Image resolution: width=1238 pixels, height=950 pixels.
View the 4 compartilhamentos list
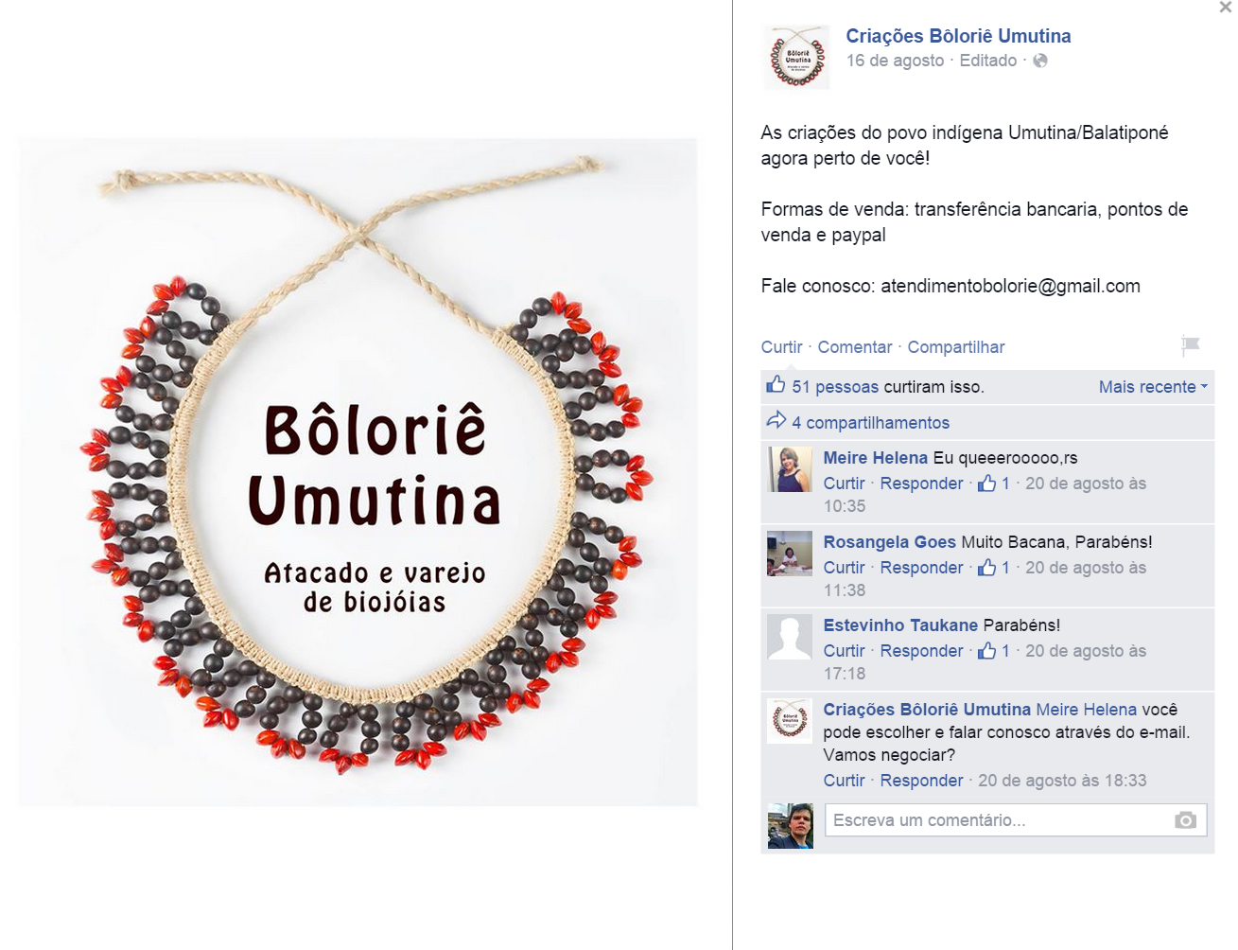[870, 423]
